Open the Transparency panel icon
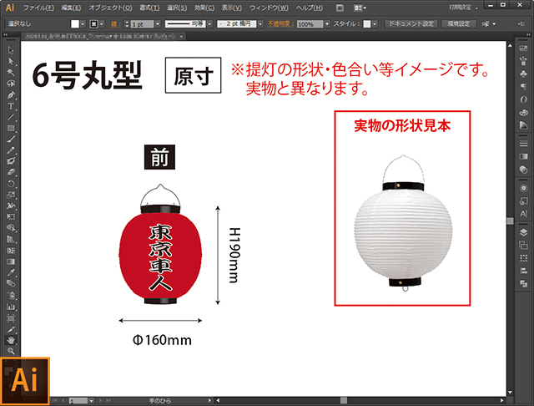This screenshot has width=534, height=406. [x=523, y=170]
